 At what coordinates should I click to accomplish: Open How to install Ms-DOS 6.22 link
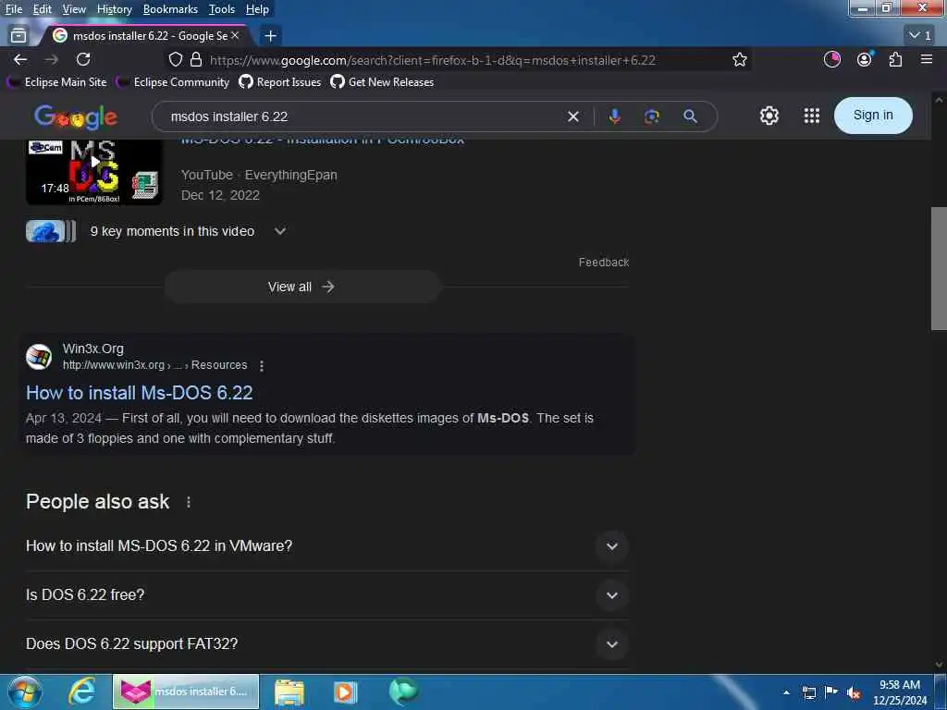click(x=139, y=393)
